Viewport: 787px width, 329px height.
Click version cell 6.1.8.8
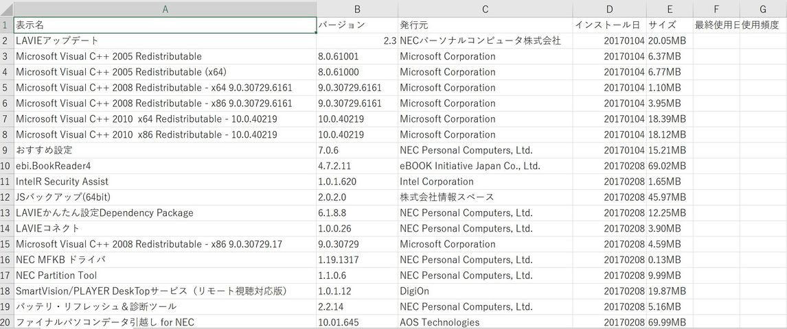click(357, 212)
